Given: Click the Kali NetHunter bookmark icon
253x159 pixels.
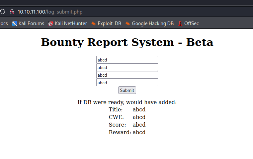Looking at the screenshot, I should pyautogui.click(x=51, y=23).
